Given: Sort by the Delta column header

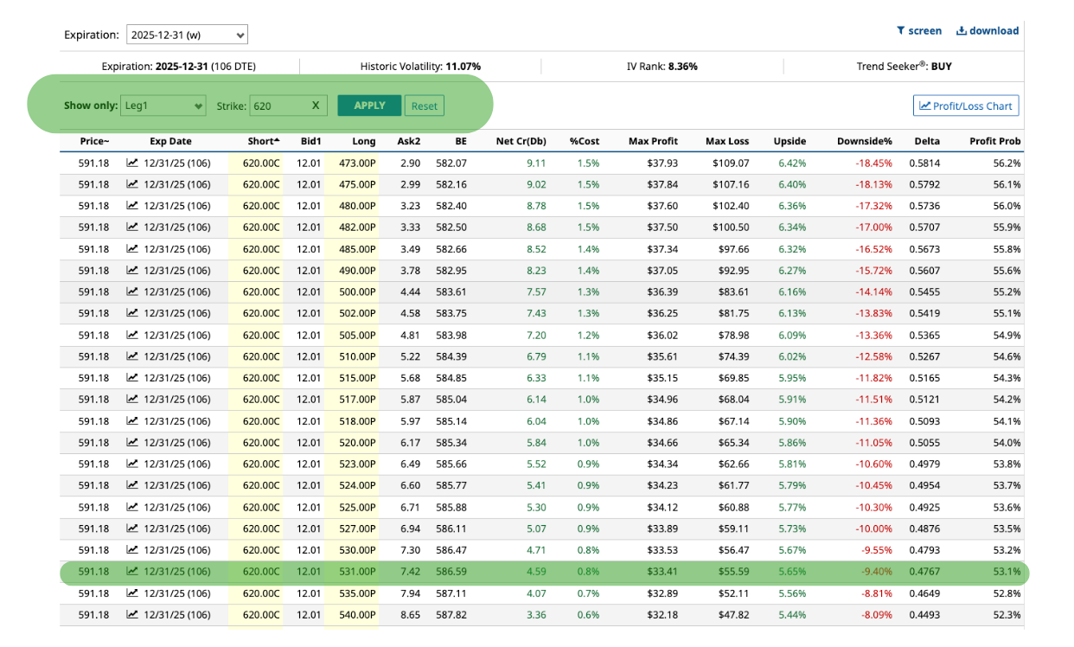Looking at the screenshot, I should pyautogui.click(x=927, y=141).
